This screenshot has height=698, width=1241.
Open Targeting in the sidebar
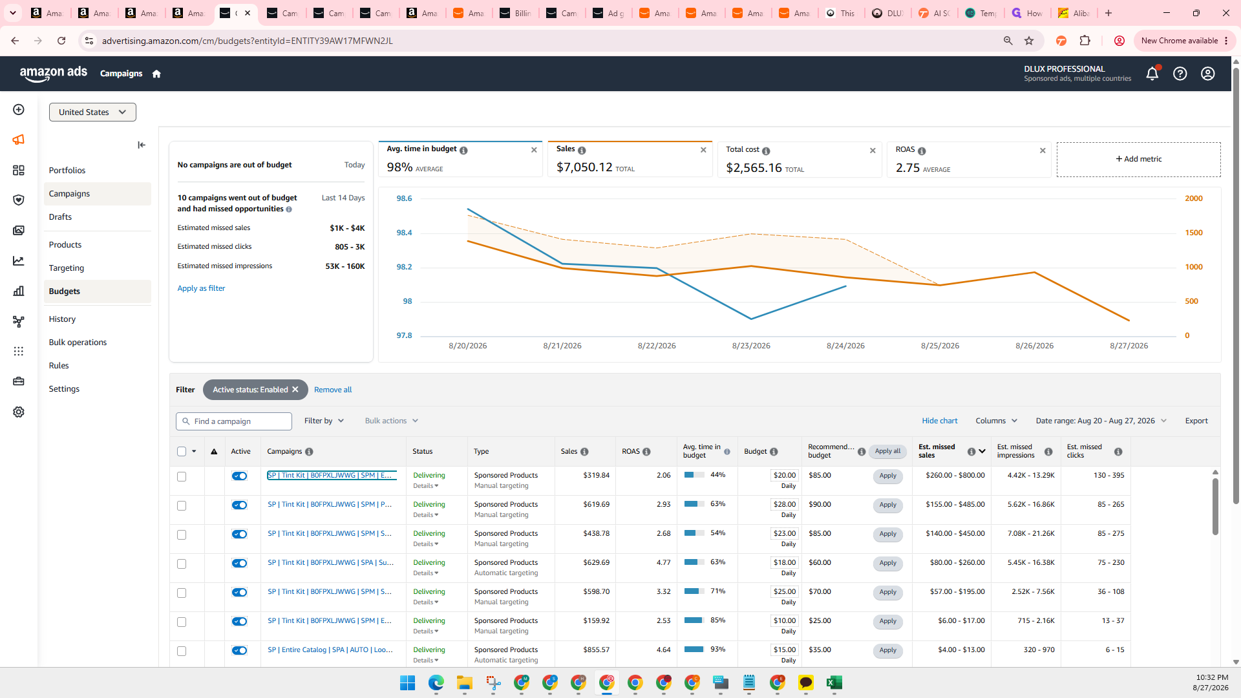pyautogui.click(x=66, y=268)
